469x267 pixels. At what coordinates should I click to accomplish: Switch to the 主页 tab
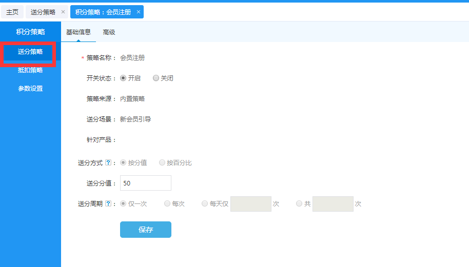(12, 12)
